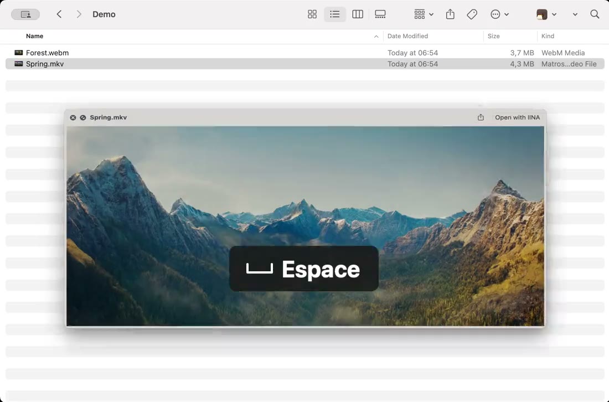609x402 pixels.
Task: Go back in Finder history
Action: (x=59, y=14)
